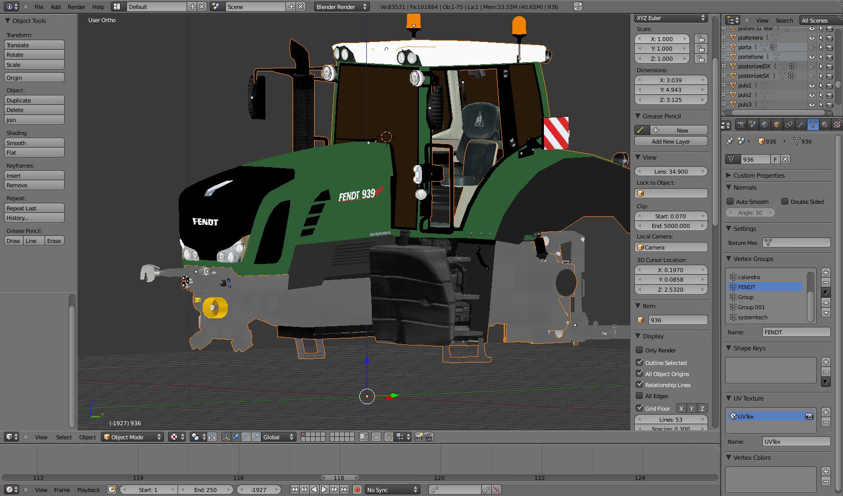The image size is (843, 496).
Task: Click the Clip End 5000.000 slider
Action: (x=671, y=226)
